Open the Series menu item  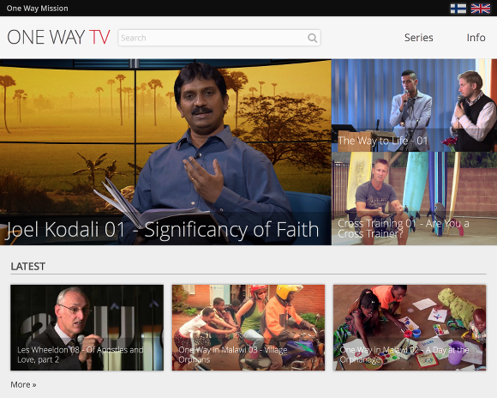[418, 38]
